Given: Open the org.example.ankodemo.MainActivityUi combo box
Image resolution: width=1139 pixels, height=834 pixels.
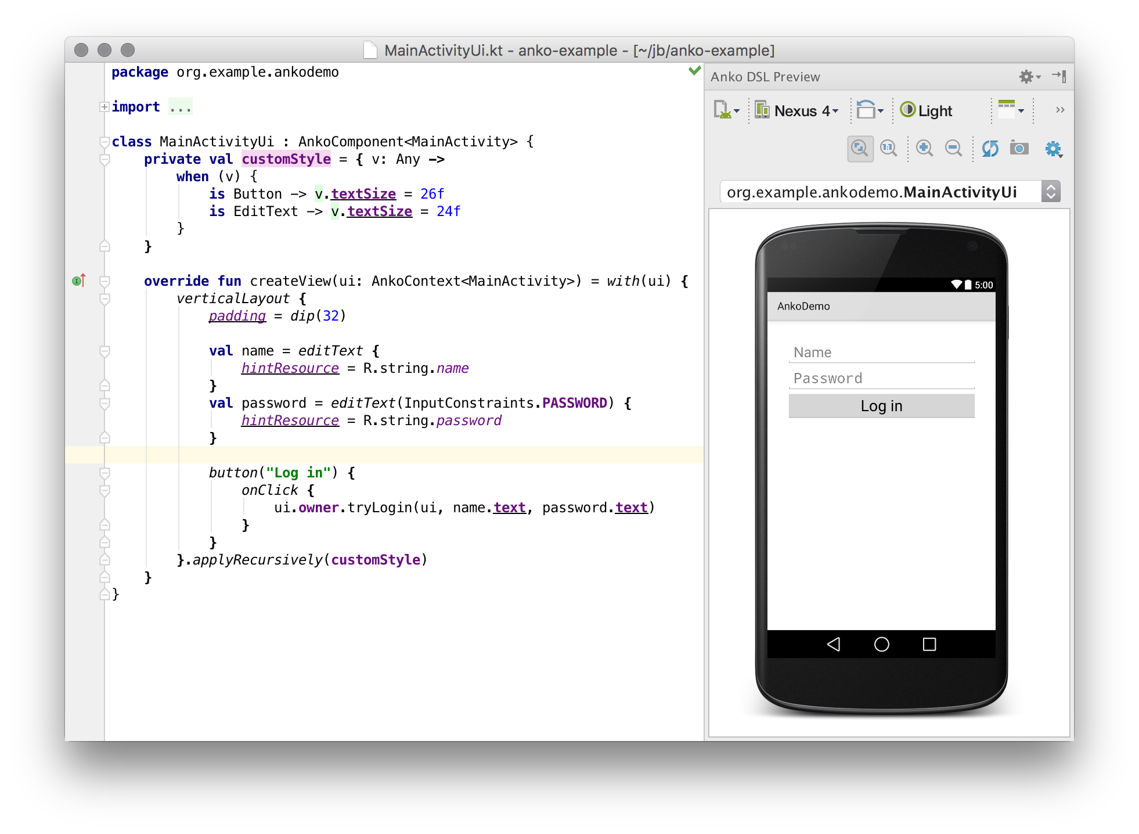Looking at the screenshot, I should click(890, 192).
